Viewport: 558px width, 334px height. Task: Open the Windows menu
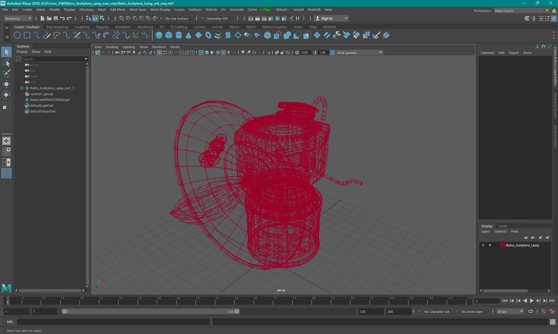pyautogui.click(x=86, y=10)
